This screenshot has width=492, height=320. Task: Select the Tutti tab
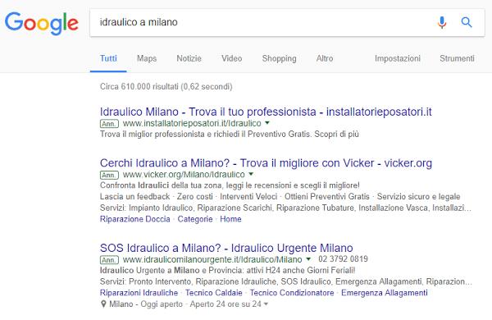click(x=108, y=58)
